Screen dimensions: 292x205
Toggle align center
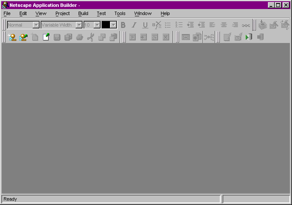point(224,25)
